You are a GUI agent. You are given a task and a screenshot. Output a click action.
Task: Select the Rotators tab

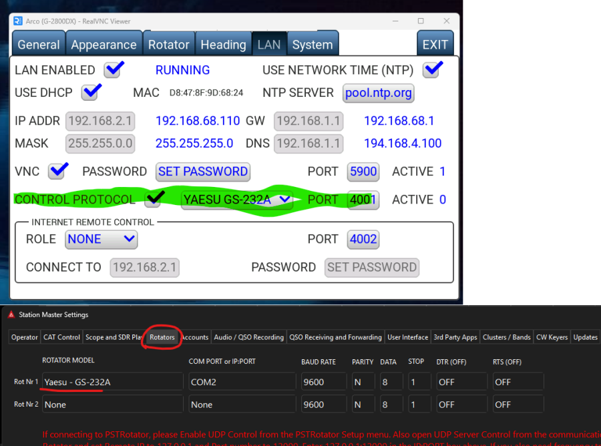click(162, 337)
